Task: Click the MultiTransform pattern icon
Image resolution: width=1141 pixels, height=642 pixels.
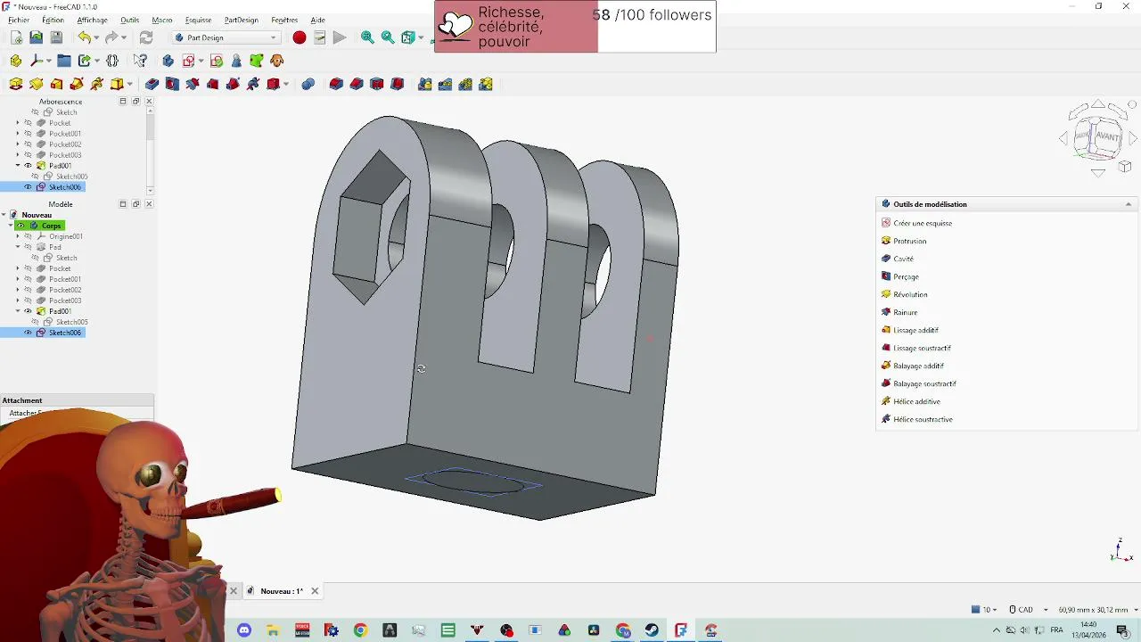Action: click(486, 84)
